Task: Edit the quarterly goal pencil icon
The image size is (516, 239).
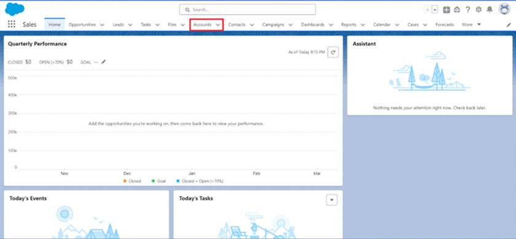Action: 104,62
